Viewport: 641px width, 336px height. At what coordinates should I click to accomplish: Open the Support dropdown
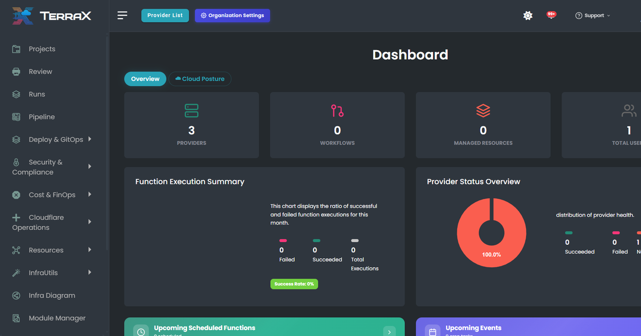593,15
